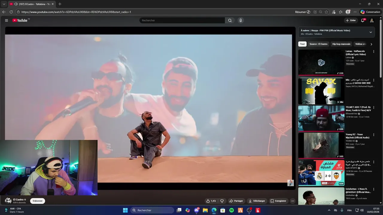383x215 pixels.
Task: Show more filter chips with right arrow
Action: click(x=371, y=44)
